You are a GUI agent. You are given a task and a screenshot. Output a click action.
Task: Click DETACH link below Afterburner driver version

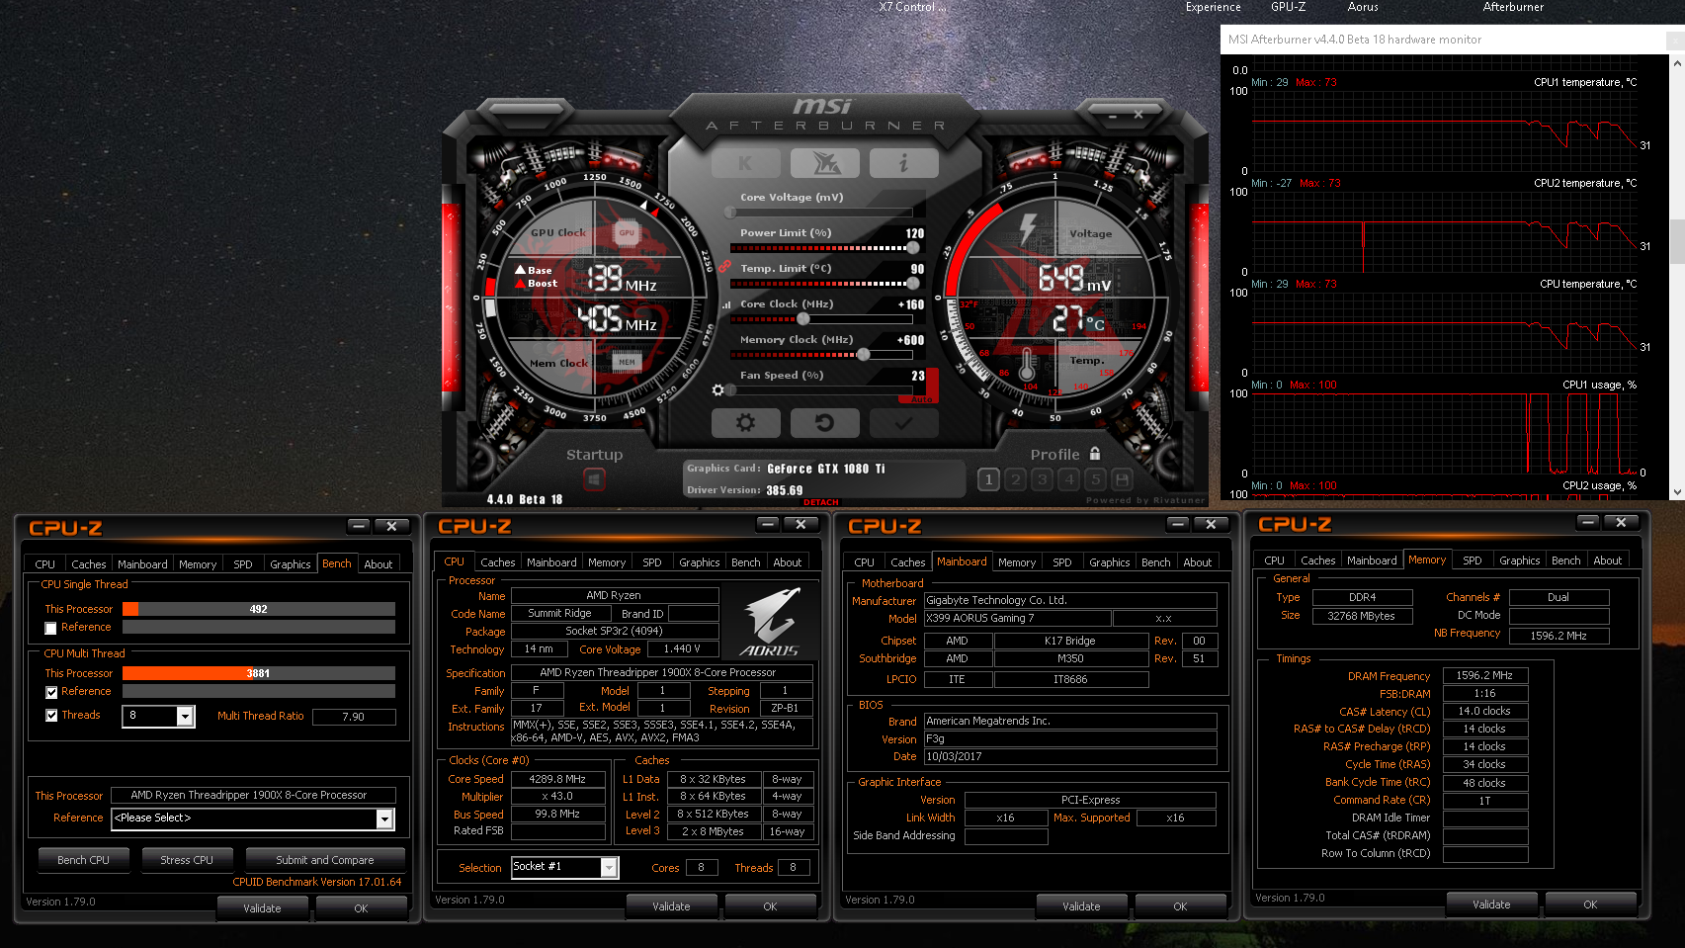tap(820, 502)
